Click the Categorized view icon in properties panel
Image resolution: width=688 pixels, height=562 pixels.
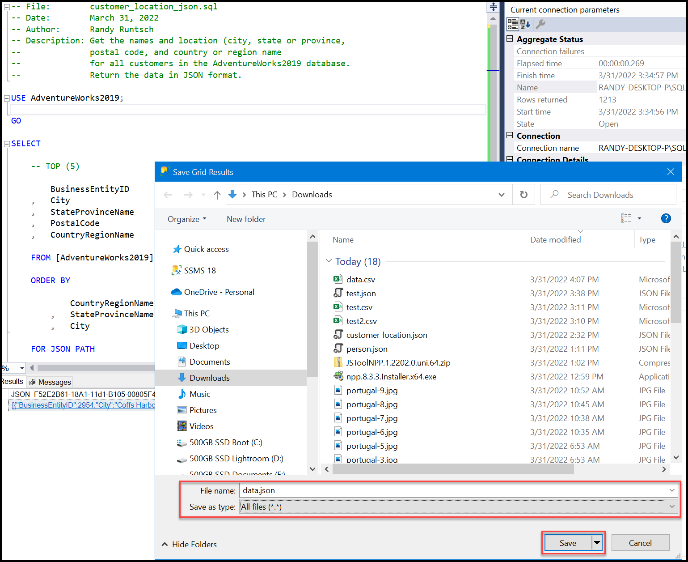512,24
